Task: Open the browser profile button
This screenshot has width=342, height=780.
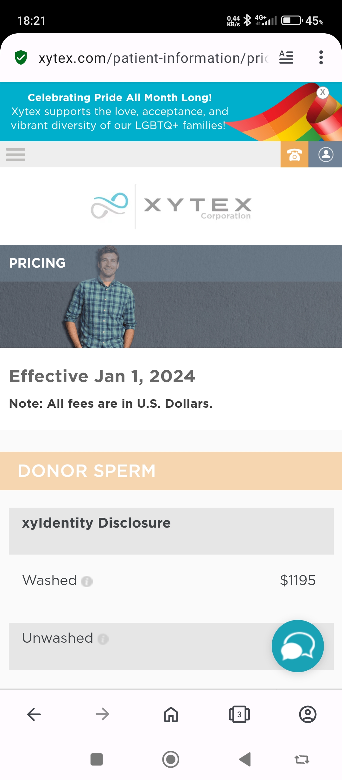Action: pos(308,714)
